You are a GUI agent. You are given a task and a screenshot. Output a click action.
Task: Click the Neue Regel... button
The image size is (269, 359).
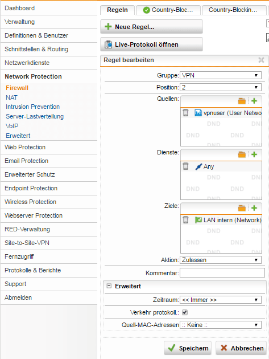point(151,27)
